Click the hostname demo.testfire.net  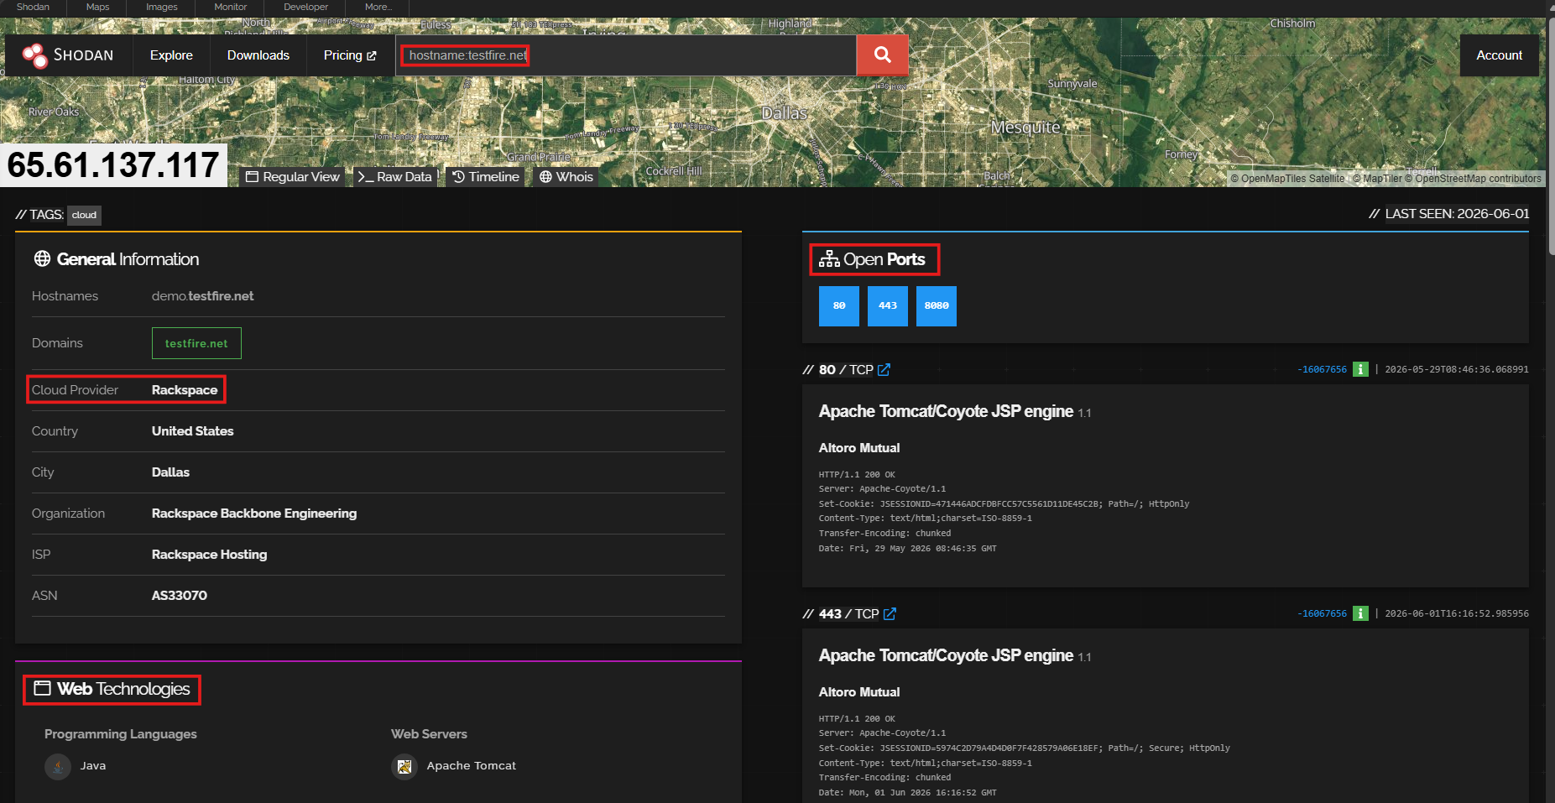pos(202,296)
